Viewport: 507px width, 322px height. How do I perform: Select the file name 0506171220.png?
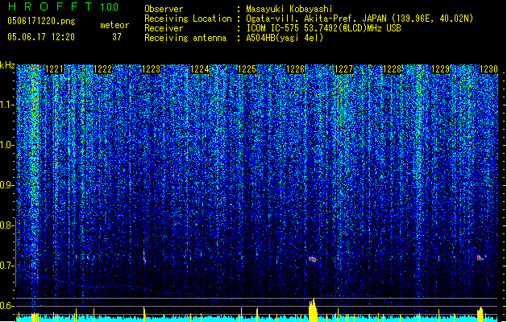pos(41,22)
